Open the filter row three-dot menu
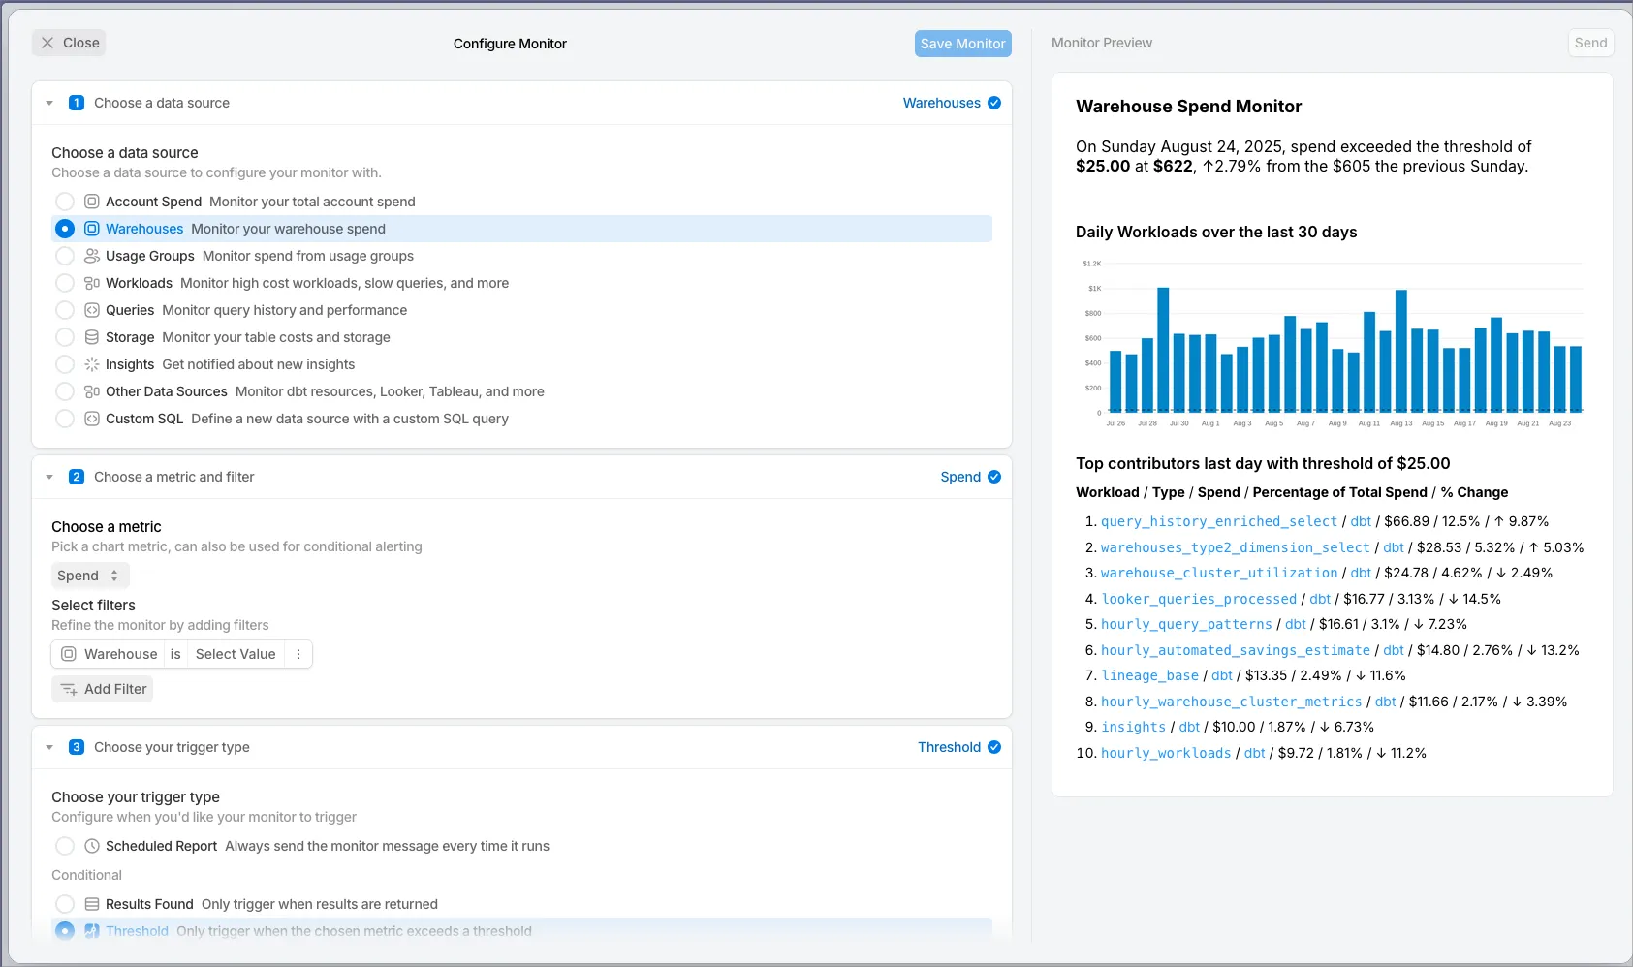The width and height of the screenshot is (1633, 967). coord(298,654)
